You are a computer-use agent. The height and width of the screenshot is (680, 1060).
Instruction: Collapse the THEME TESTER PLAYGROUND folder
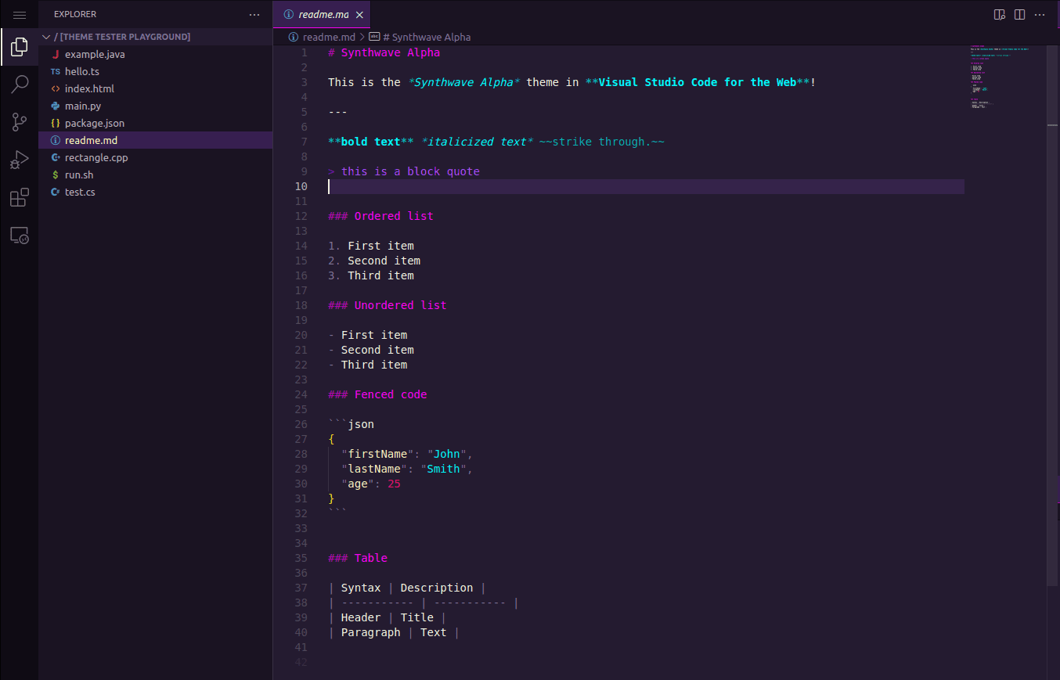click(x=156, y=37)
